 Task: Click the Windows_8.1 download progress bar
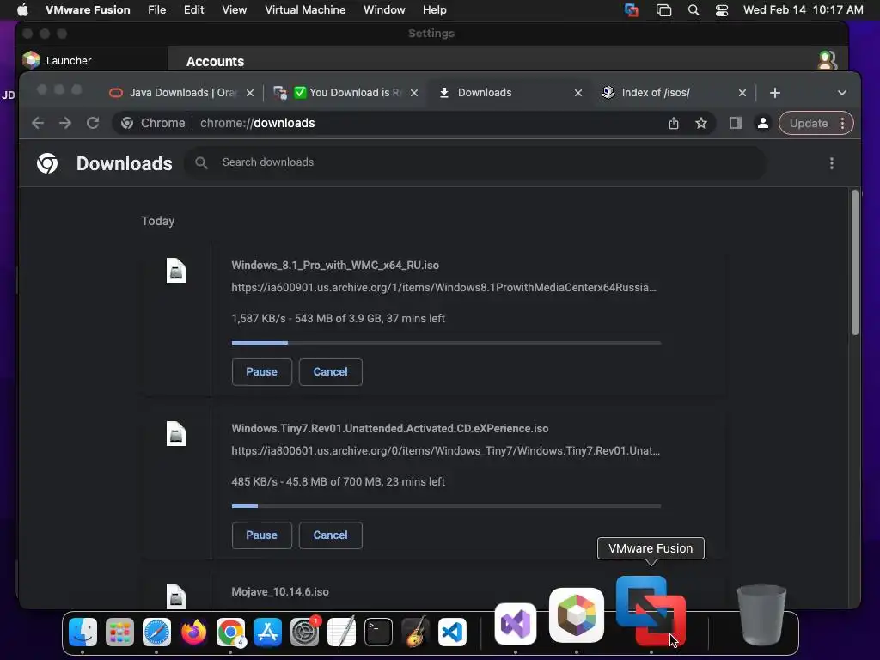tap(446, 342)
